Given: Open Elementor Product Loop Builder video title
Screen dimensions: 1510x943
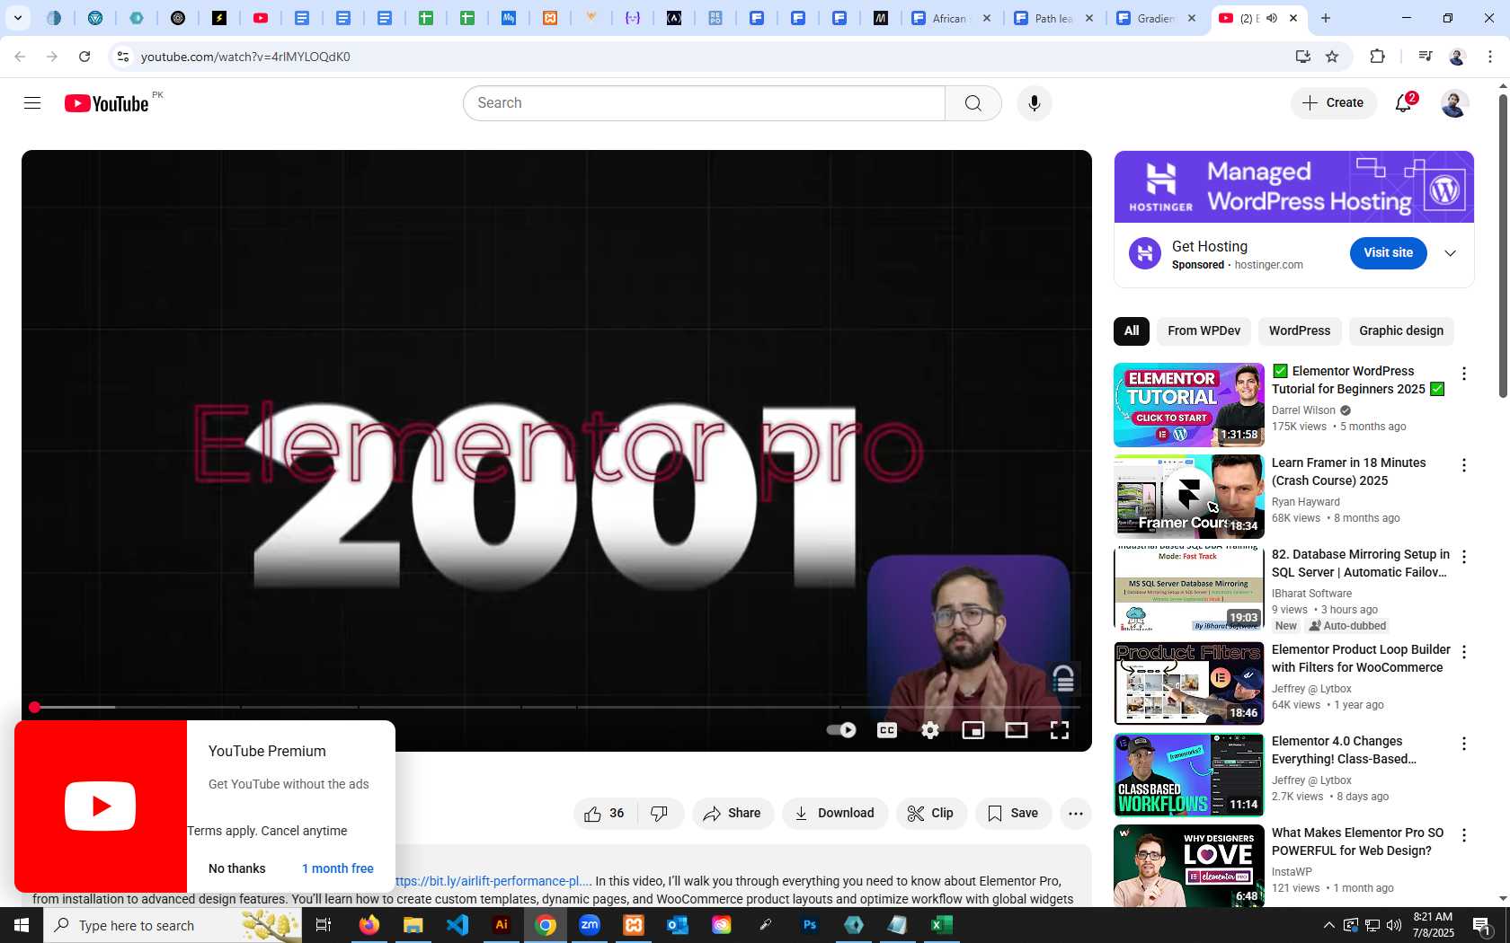Looking at the screenshot, I should [x=1361, y=658].
